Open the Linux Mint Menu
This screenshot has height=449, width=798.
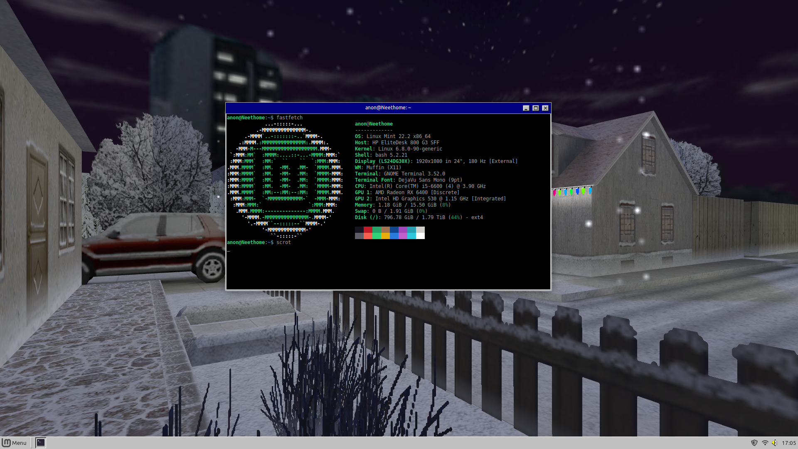(x=14, y=443)
